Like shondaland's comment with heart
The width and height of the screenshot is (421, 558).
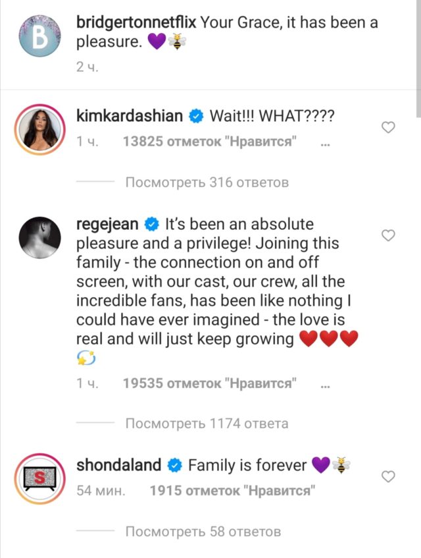point(389,476)
